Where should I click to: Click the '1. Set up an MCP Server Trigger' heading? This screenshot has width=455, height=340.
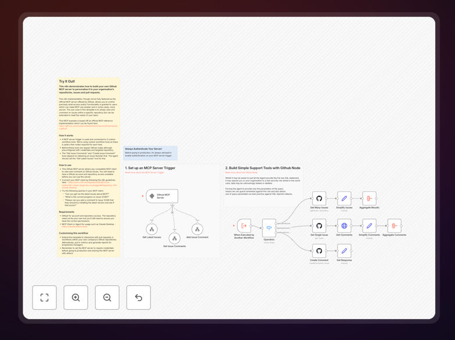[151, 168]
